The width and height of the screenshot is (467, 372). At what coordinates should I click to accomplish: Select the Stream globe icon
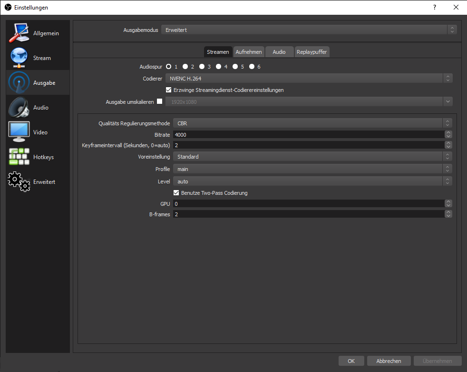pyautogui.click(x=19, y=58)
